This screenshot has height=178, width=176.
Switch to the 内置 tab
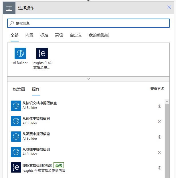pyautogui.click(x=29, y=35)
